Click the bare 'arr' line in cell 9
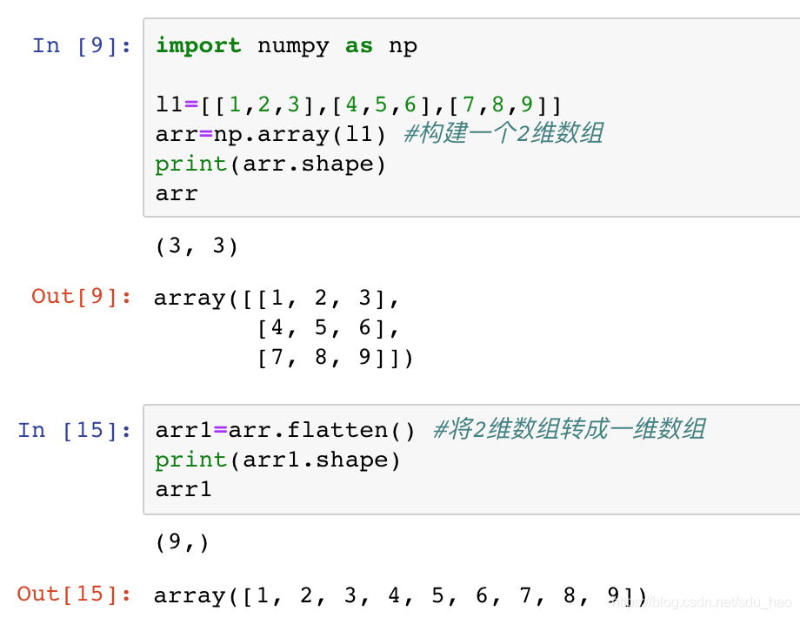 point(177,194)
